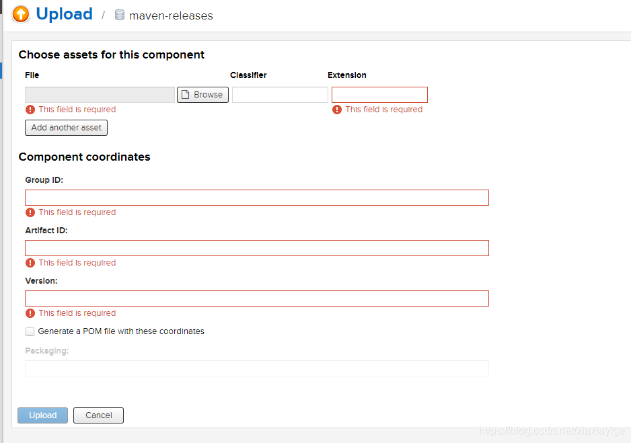631x443 pixels.
Task: Click the greyed 'Packaging:' label
Action: click(47, 351)
